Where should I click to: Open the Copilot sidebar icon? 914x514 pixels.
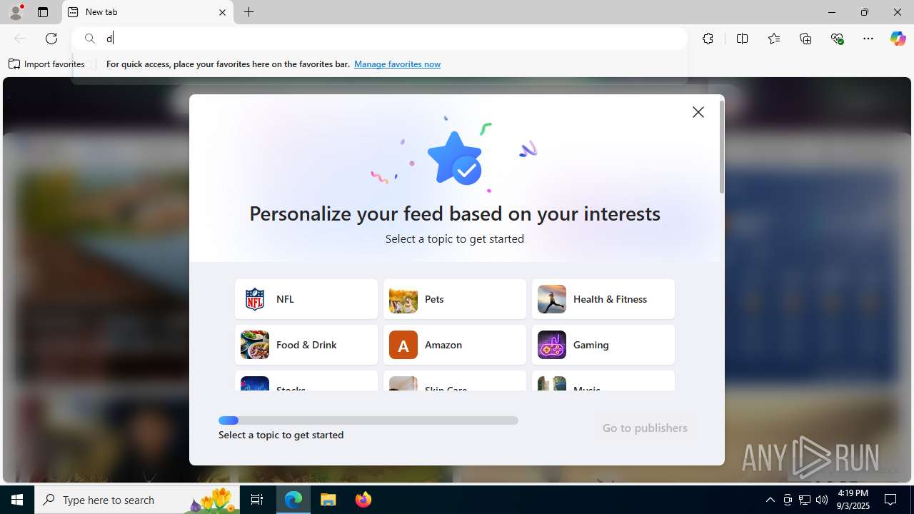[x=898, y=39]
